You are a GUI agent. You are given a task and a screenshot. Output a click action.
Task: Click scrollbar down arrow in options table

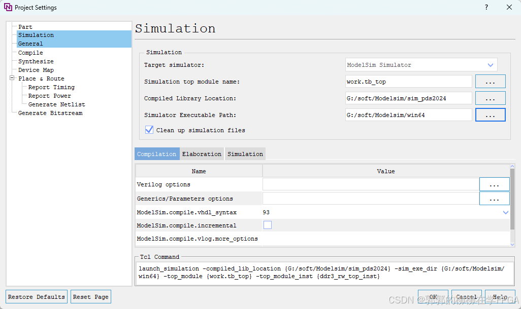pyautogui.click(x=512, y=244)
